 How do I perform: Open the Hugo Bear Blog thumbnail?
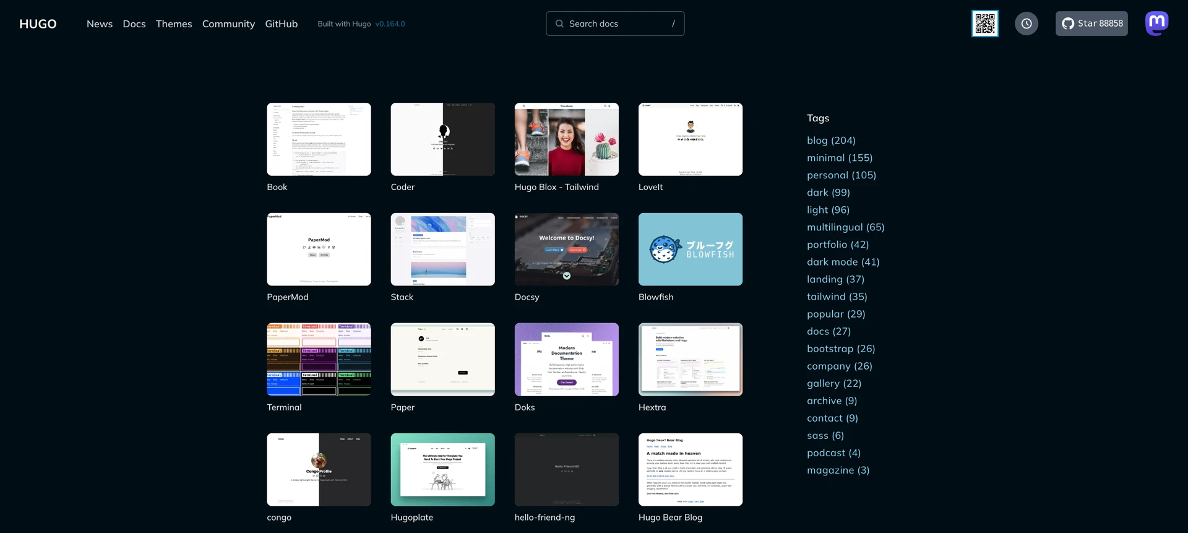(691, 470)
